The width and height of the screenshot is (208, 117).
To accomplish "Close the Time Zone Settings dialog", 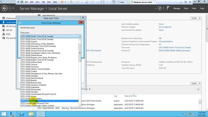I will 81,22.
